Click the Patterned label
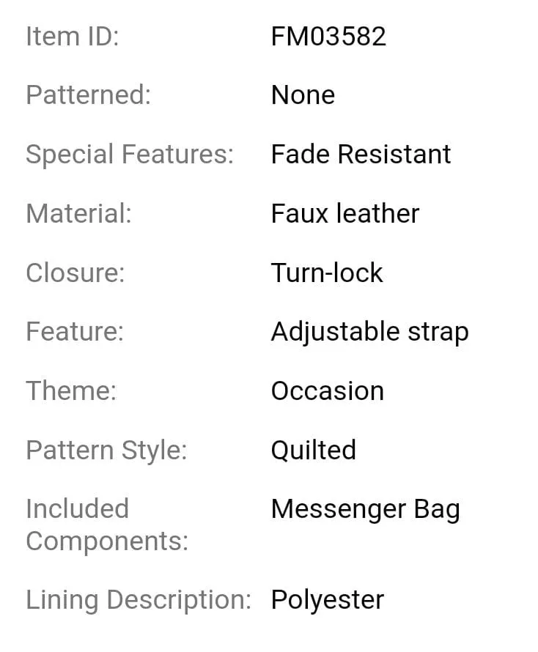 pyautogui.click(x=88, y=95)
